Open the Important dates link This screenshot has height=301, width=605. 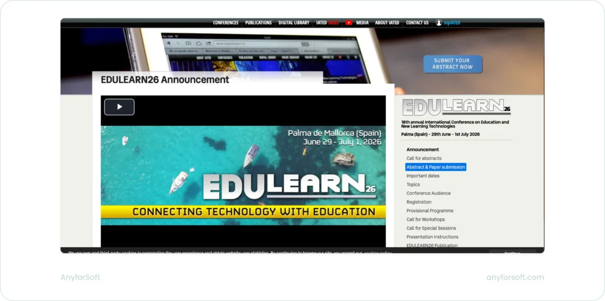click(423, 176)
